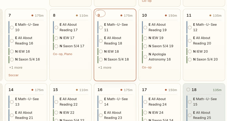This screenshot has width=227, height=121.
Task: Mark All About Reading 16 complete
Action: 12,41
